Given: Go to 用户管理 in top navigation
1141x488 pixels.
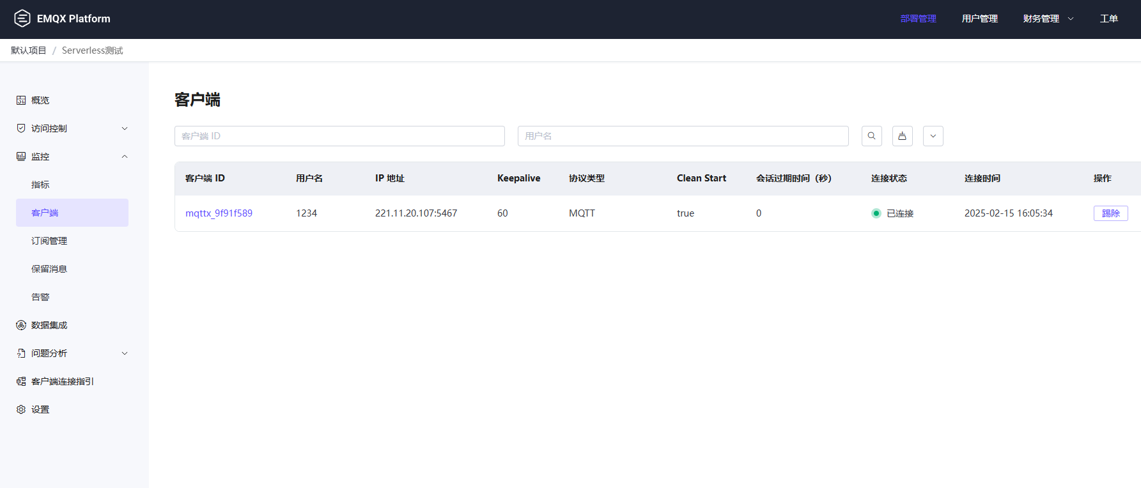Looking at the screenshot, I should [x=979, y=19].
